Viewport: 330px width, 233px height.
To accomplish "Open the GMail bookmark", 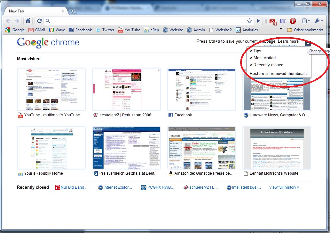I will tap(37, 30).
